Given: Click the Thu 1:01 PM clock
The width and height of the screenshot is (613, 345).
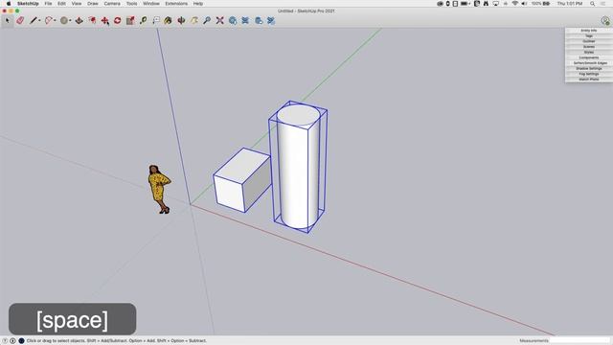Looking at the screenshot, I should click(x=570, y=4).
